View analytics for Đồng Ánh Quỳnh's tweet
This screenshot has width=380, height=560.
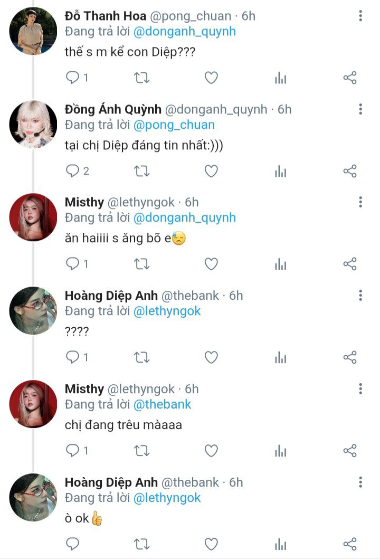coord(280,171)
